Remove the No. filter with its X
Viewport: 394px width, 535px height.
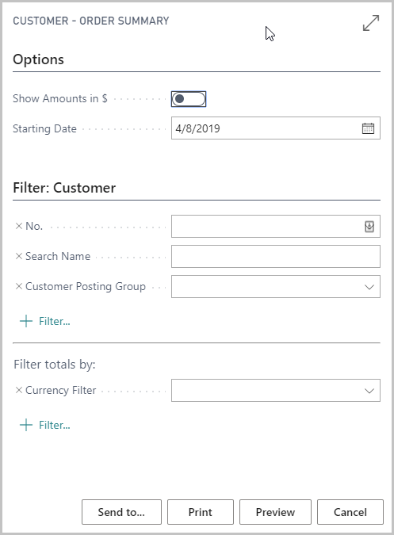click(x=19, y=226)
